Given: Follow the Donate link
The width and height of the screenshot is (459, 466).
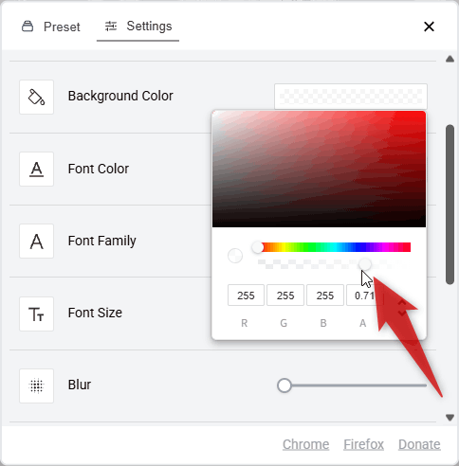Looking at the screenshot, I should pyautogui.click(x=419, y=444).
